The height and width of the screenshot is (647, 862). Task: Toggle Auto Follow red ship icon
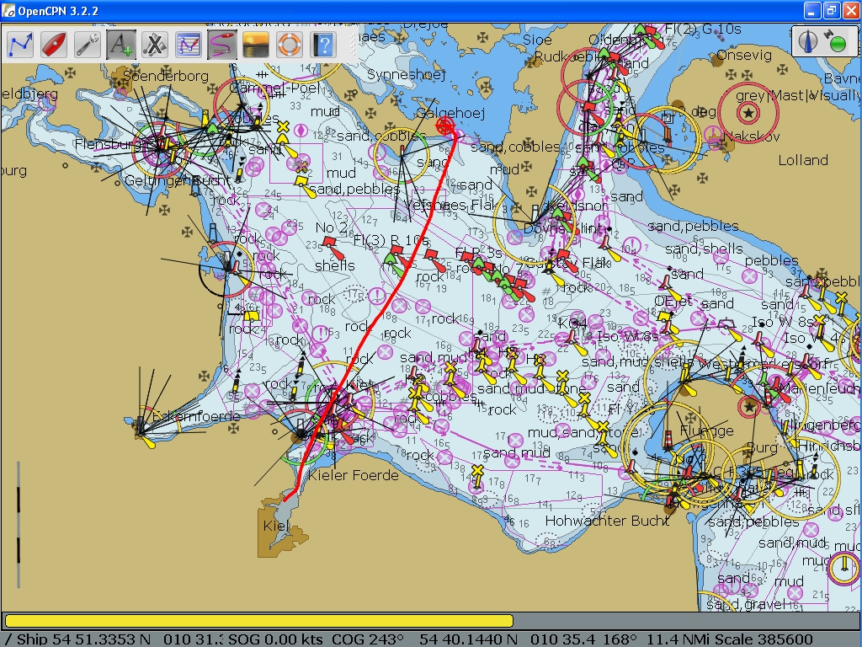pos(54,45)
